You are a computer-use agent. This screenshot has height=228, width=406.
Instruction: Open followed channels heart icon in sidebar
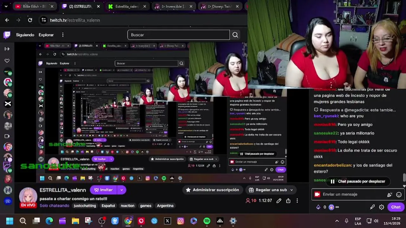[x=7, y=60]
